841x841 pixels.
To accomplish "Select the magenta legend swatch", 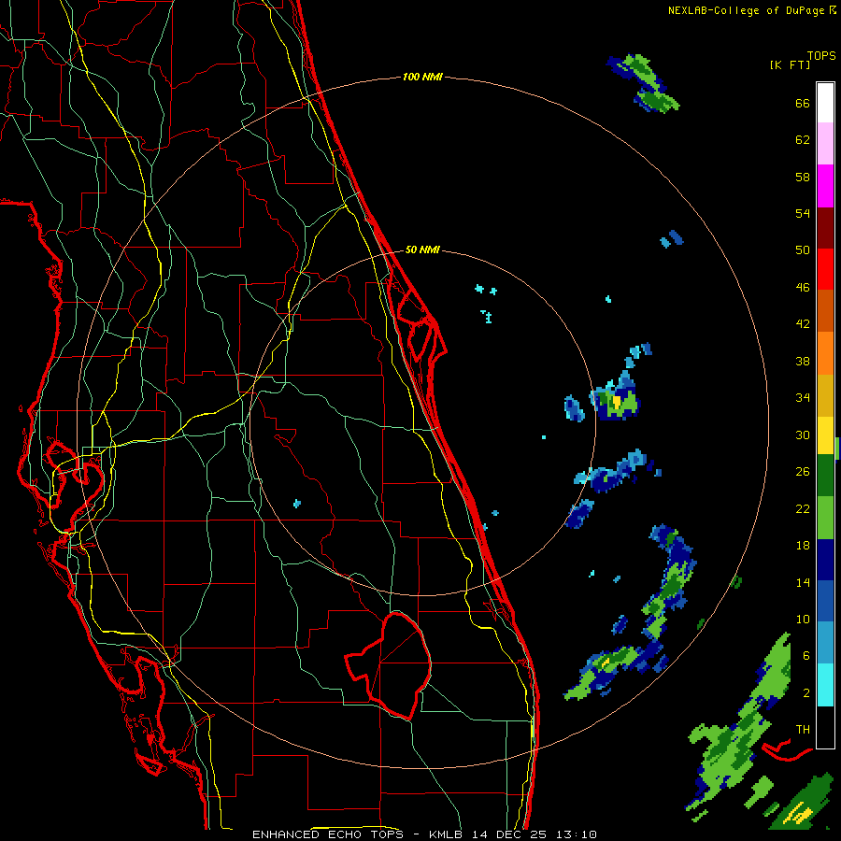I will click(825, 186).
